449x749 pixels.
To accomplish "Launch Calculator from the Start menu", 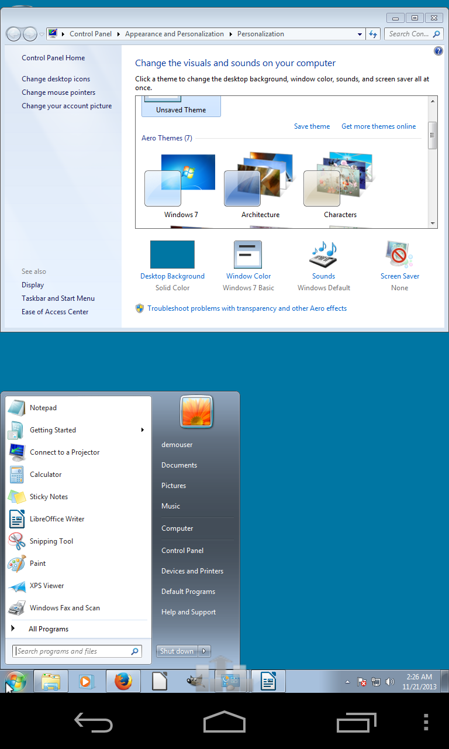I will pyautogui.click(x=46, y=475).
